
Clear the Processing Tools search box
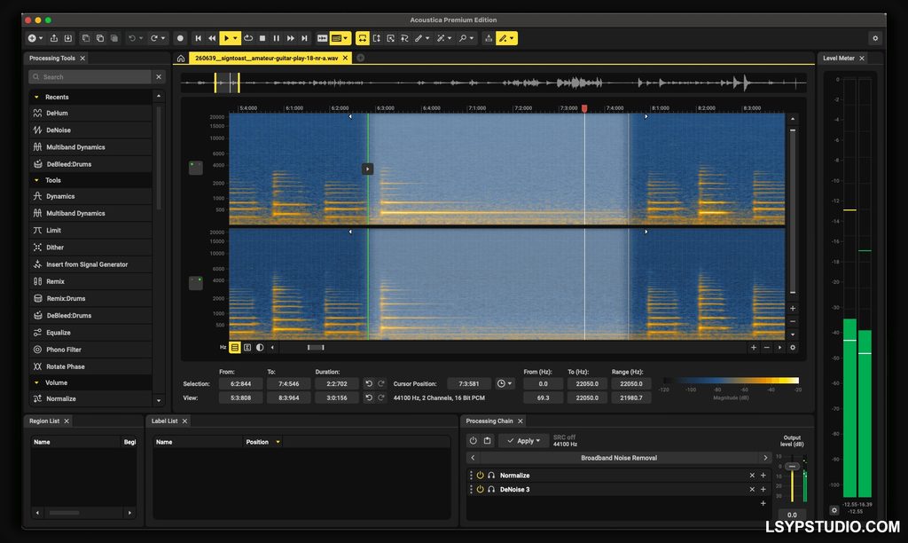point(159,76)
